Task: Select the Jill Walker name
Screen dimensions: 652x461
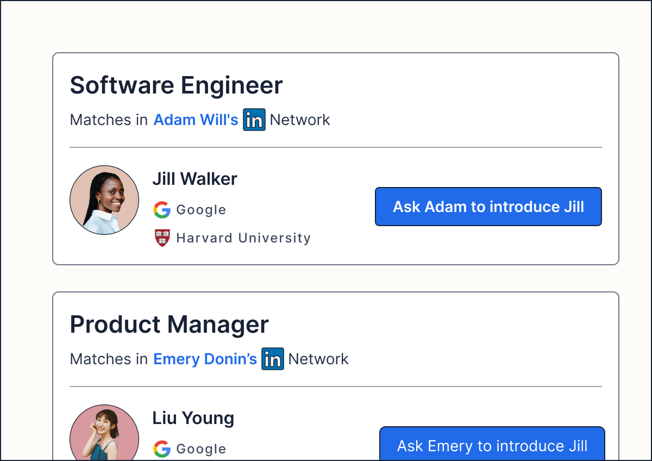Action: point(195,179)
